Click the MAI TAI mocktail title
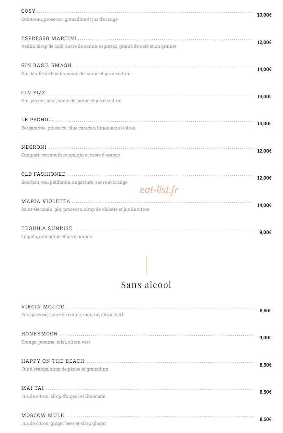Screen dimensions: 283x433 click(x=32, y=388)
